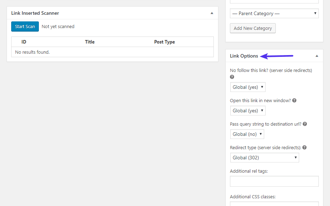Click the Link Options panel title

coord(244,55)
